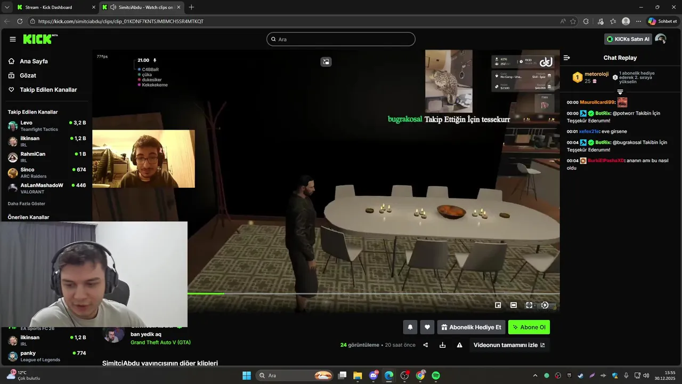The height and width of the screenshot is (384, 682).
Task: Open the Kick hamburger sidebar menu
Action: click(x=13, y=39)
